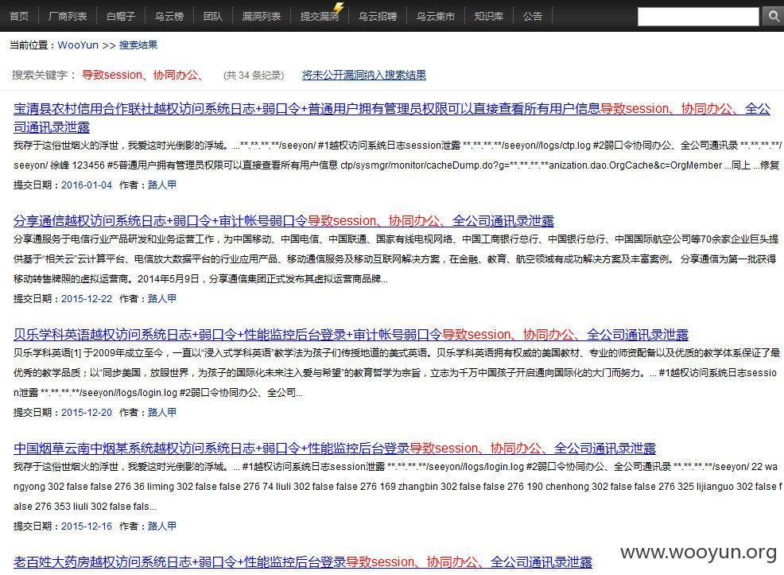Open 乌云招聘 menu item
The image size is (784, 575).
[x=378, y=17]
